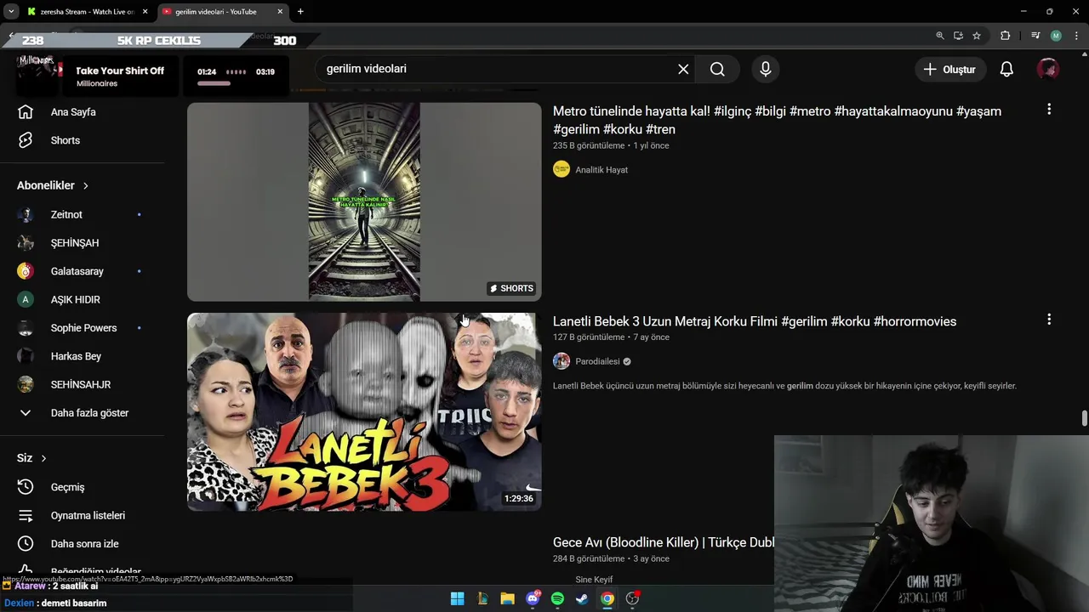Open Steam from the taskbar
Screen dimensions: 1089x612
pos(582,598)
